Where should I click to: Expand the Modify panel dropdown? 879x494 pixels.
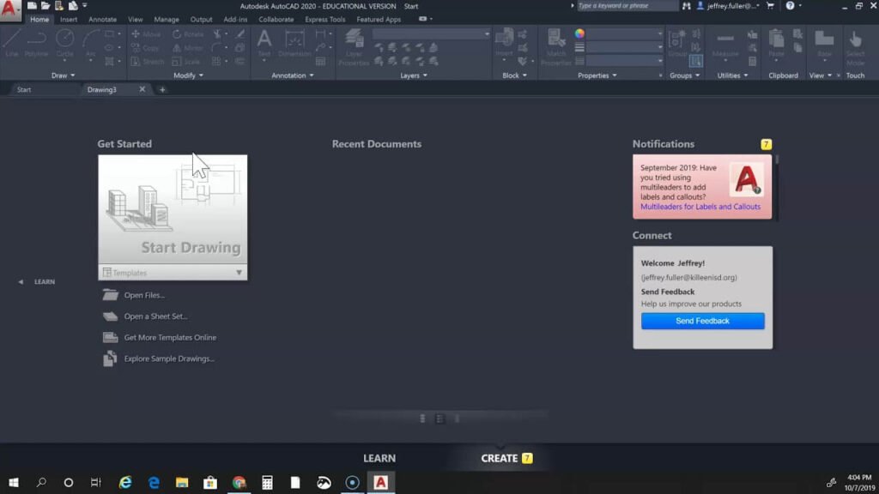188,75
